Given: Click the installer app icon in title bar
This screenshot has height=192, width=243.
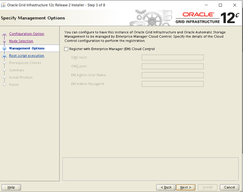Looking at the screenshot, I should click(4, 5).
